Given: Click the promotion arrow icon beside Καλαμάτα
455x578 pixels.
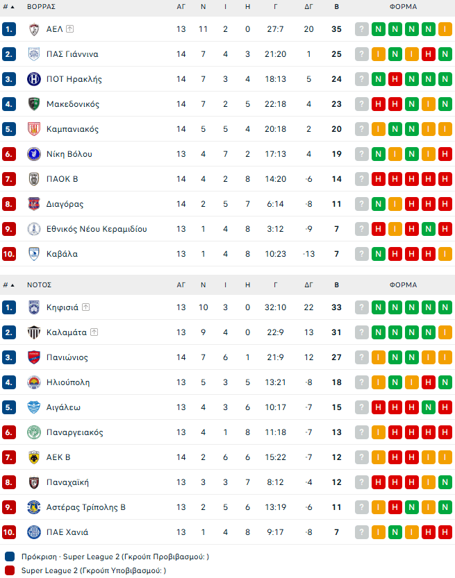Looking at the screenshot, I should (94, 332).
